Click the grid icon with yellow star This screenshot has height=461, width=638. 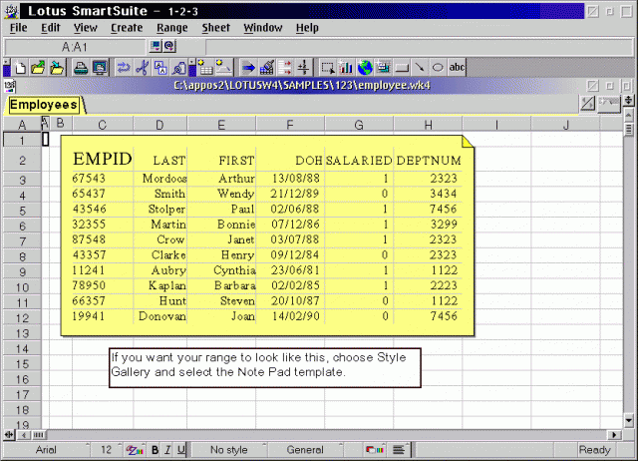point(205,68)
